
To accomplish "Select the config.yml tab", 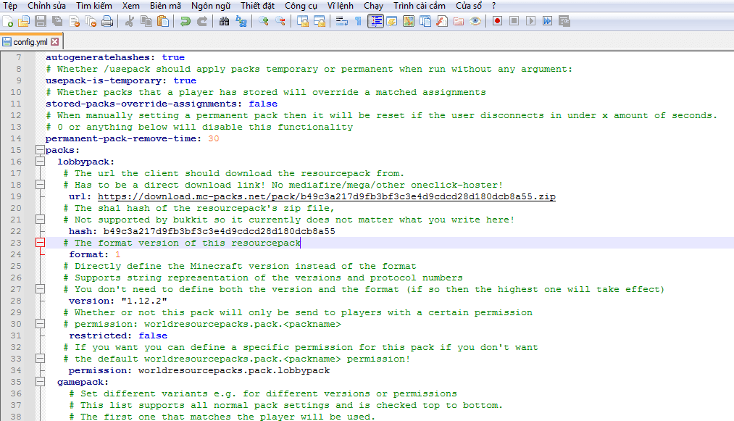I will [30, 42].
